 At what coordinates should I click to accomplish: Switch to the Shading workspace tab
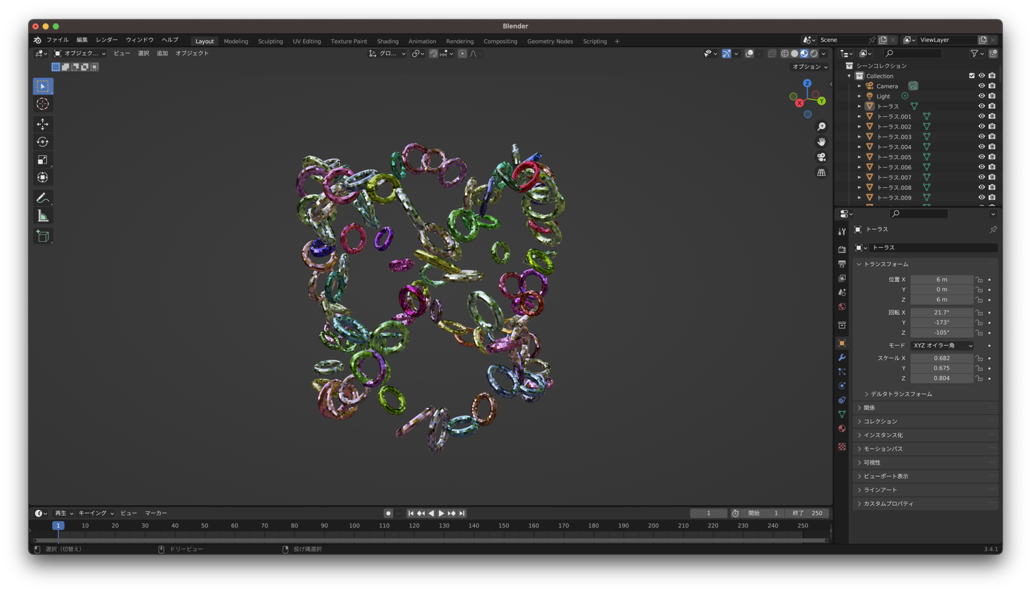click(x=388, y=41)
